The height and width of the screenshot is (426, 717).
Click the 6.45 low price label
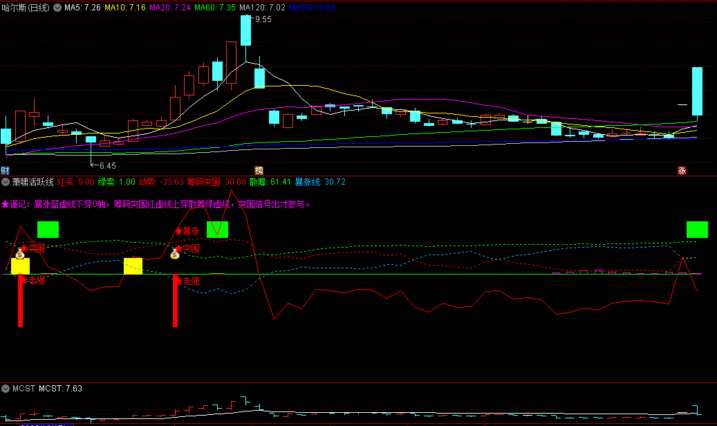click(x=107, y=166)
